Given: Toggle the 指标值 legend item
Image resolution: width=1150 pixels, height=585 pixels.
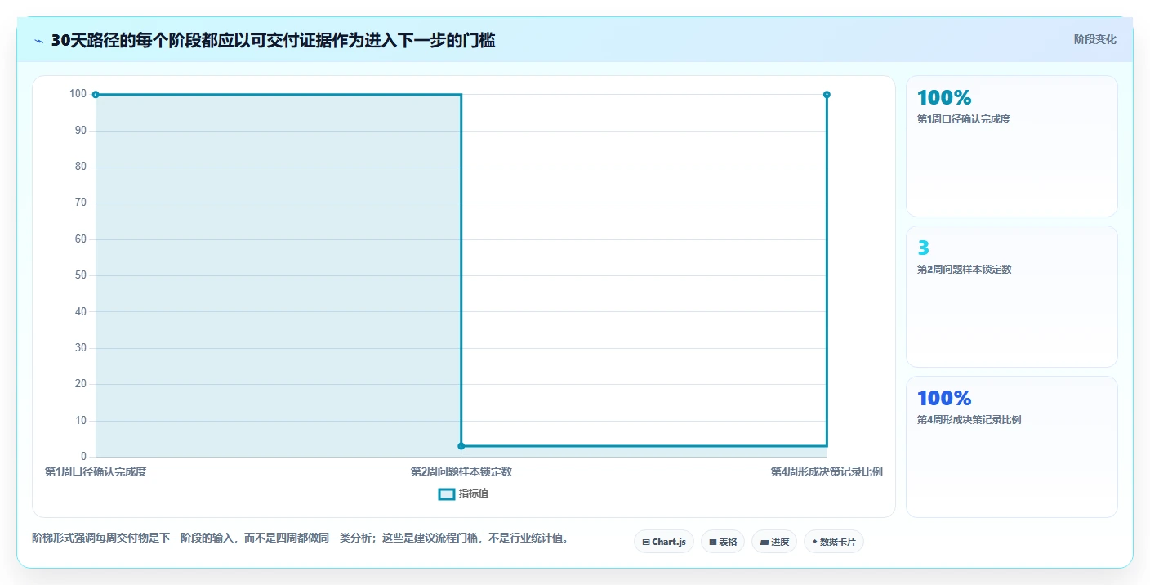Looking at the screenshot, I should (x=464, y=493).
